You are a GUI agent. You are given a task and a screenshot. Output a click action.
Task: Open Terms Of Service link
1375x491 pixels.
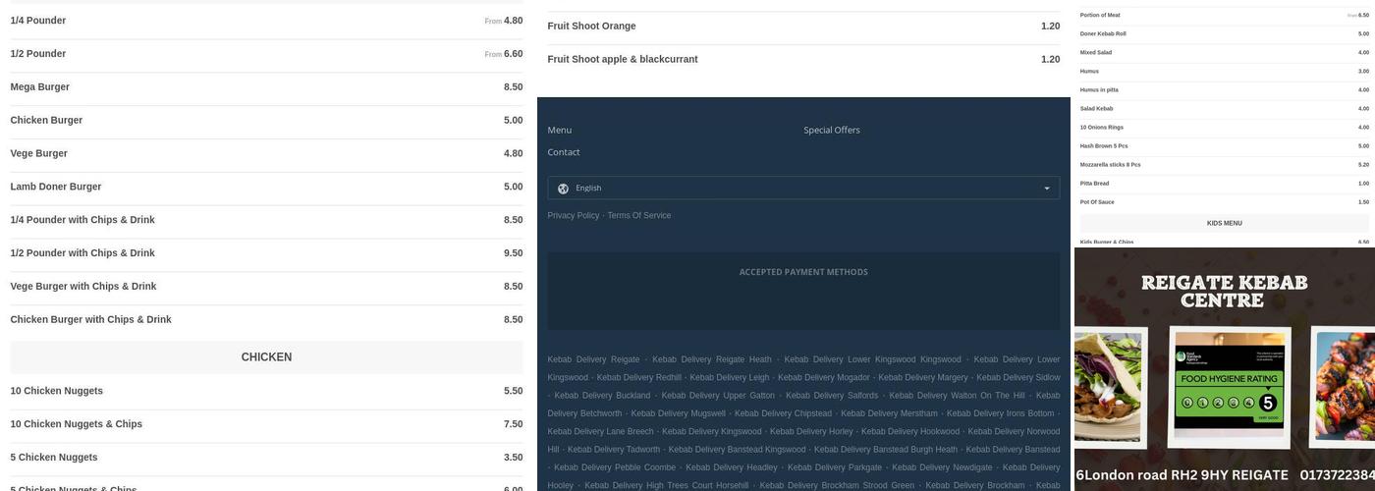tap(638, 215)
